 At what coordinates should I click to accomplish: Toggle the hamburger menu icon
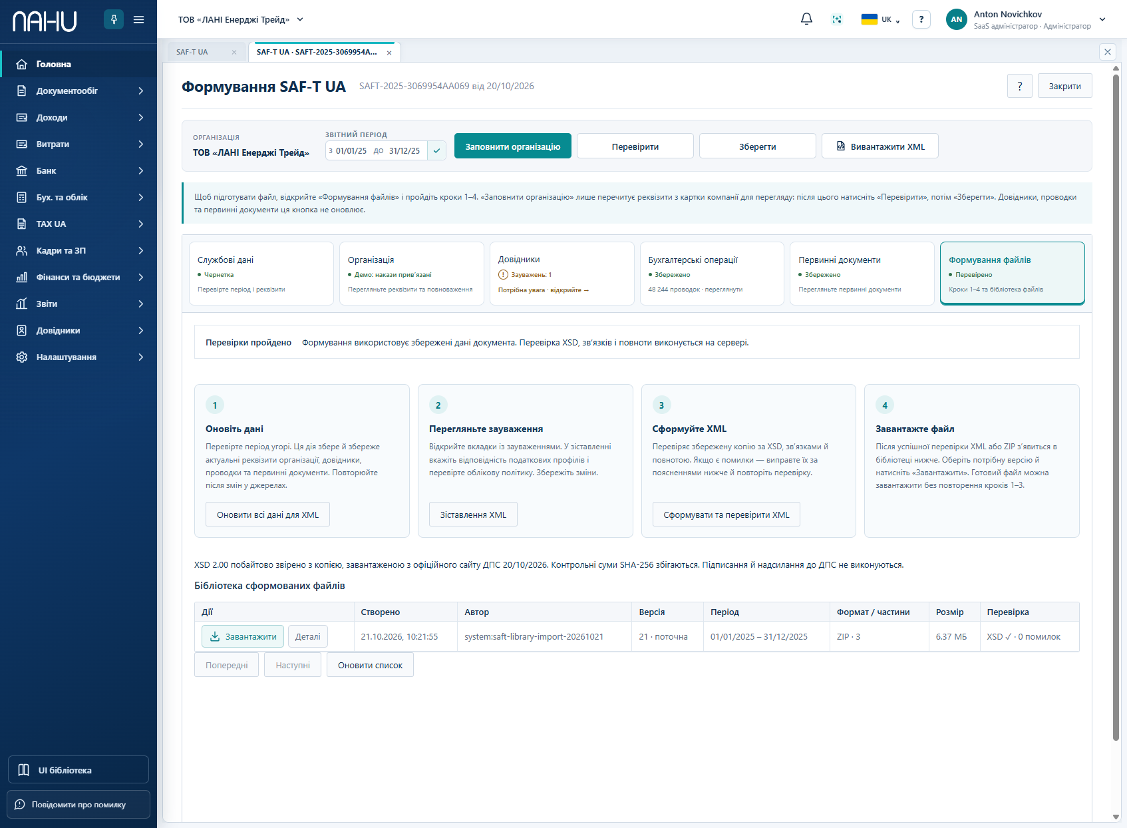[138, 19]
